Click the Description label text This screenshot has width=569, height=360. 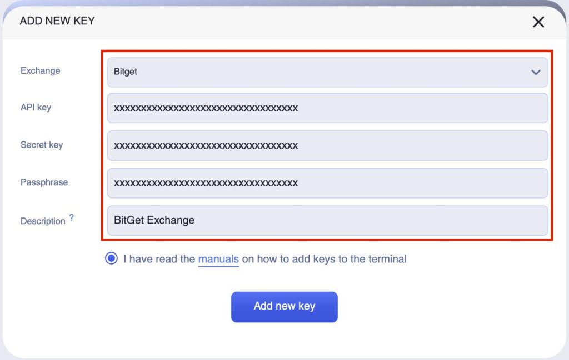[43, 221]
